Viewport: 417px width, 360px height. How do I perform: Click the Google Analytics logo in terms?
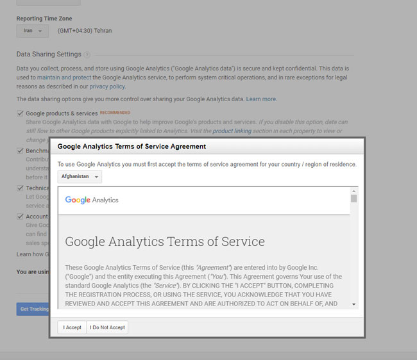coord(92,200)
